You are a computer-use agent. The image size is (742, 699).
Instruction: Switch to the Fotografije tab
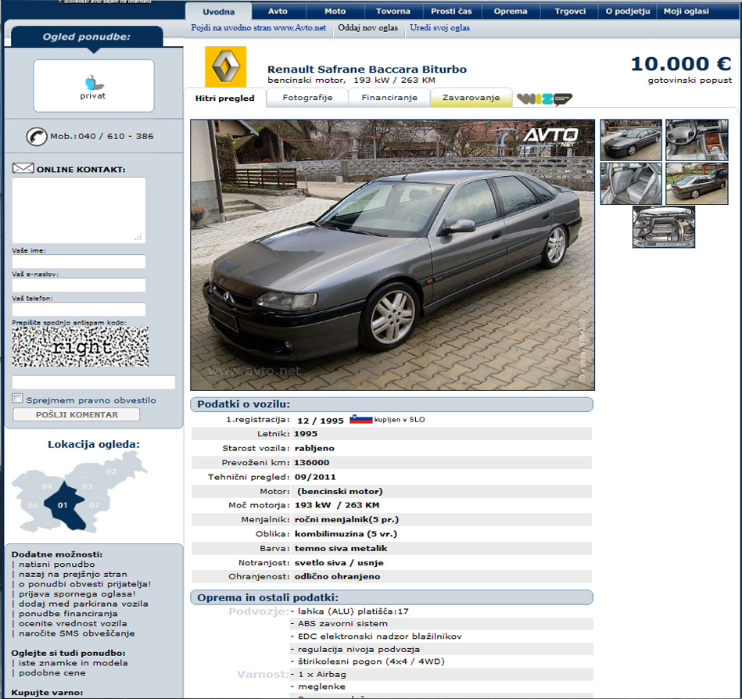pos(307,98)
